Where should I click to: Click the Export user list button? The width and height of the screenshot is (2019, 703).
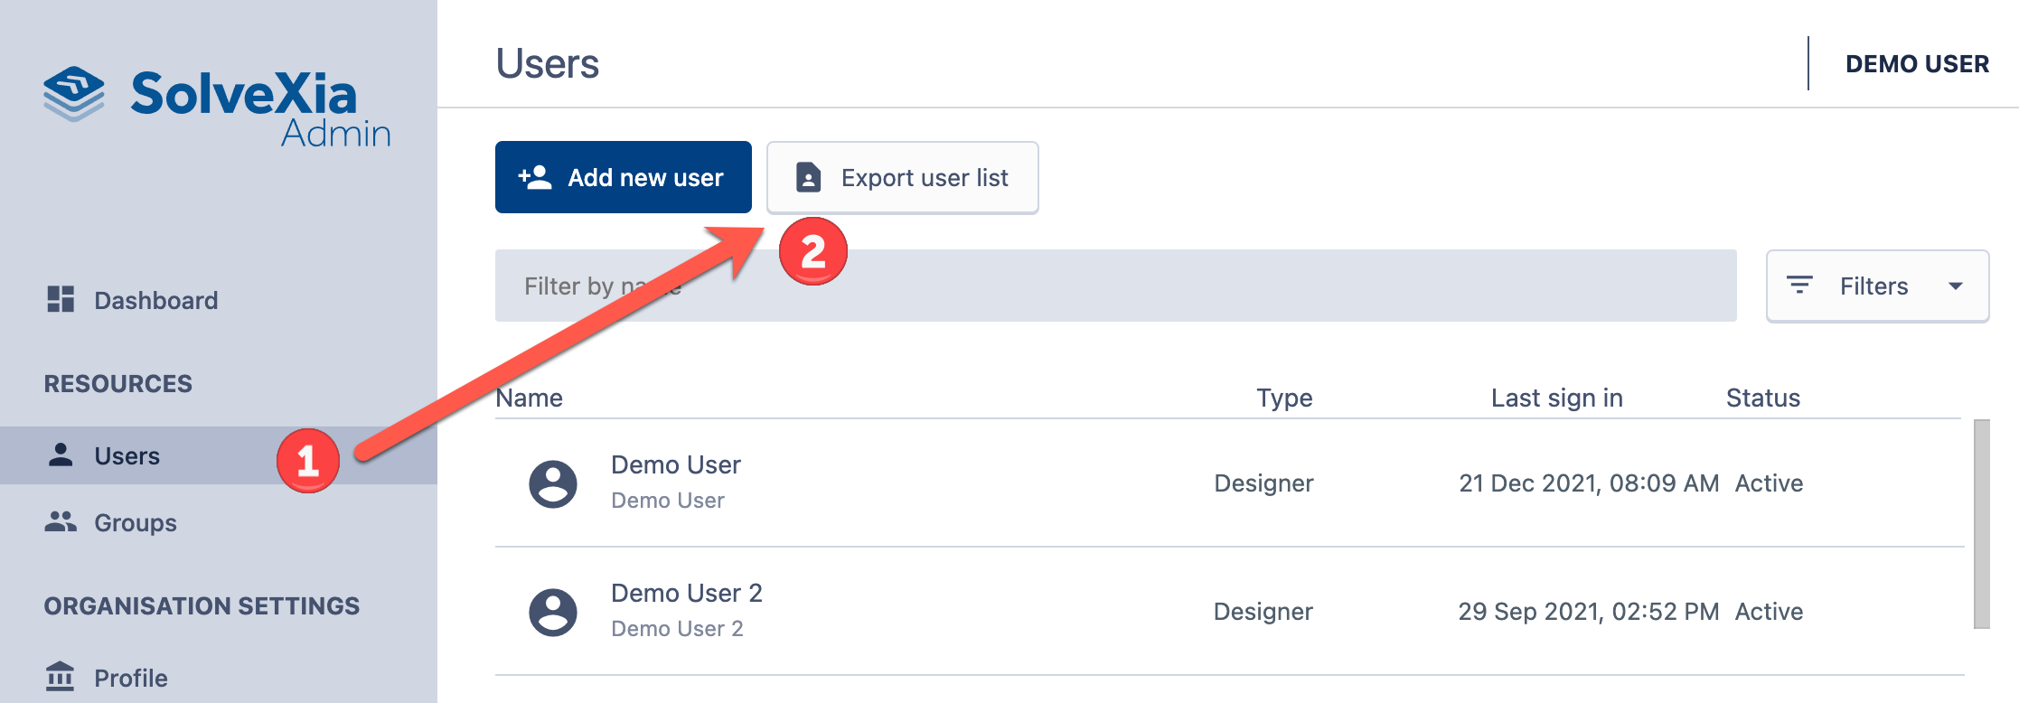[x=902, y=178]
